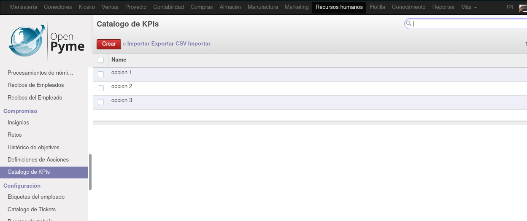Click the sidebar vertical scrollbar

[x=90, y=172]
